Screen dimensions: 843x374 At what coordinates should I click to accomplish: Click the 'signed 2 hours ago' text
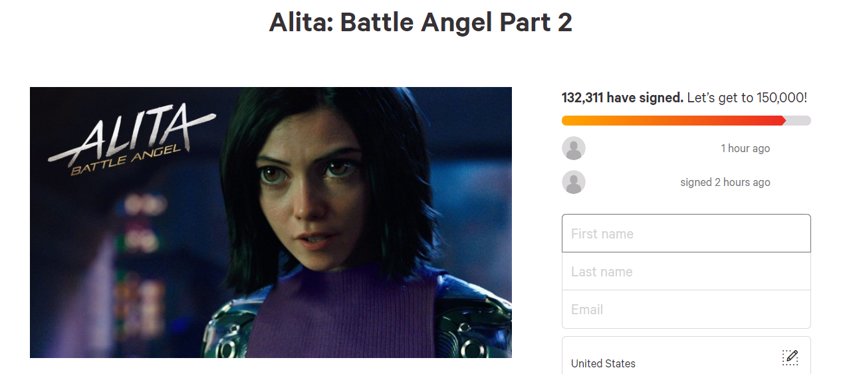coord(725,182)
